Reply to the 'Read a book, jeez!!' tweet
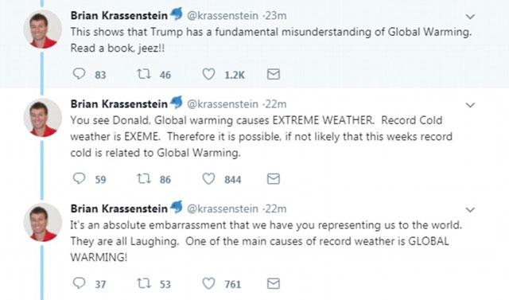The width and height of the screenshot is (509, 300). coord(79,74)
